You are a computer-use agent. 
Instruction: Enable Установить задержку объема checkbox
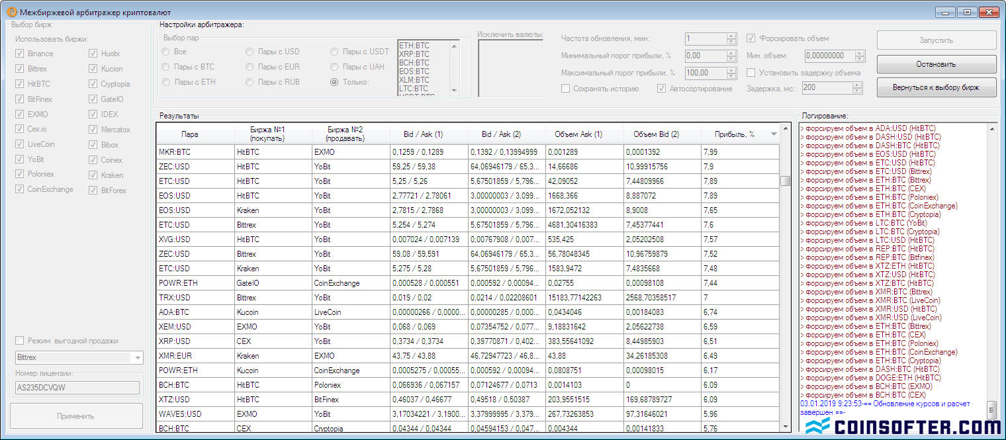[x=751, y=73]
